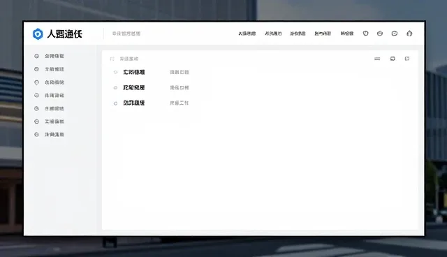
Task: Click the middle square icon in the panel toolbar
Action: (393, 59)
